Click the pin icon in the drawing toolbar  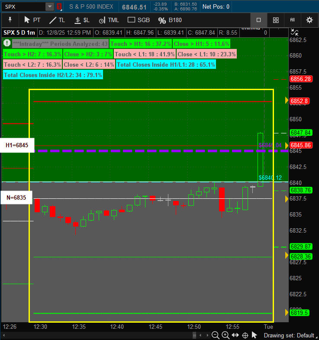pos(10,20)
